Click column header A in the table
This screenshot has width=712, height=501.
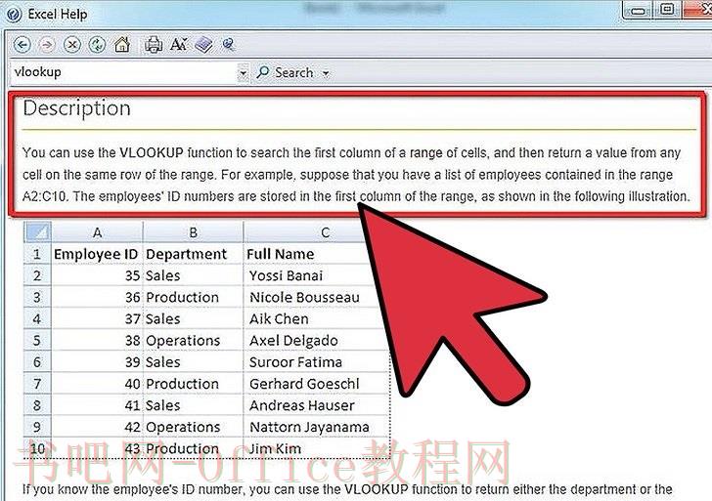(x=97, y=232)
